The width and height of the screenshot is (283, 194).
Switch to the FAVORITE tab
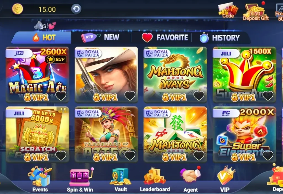click(165, 37)
